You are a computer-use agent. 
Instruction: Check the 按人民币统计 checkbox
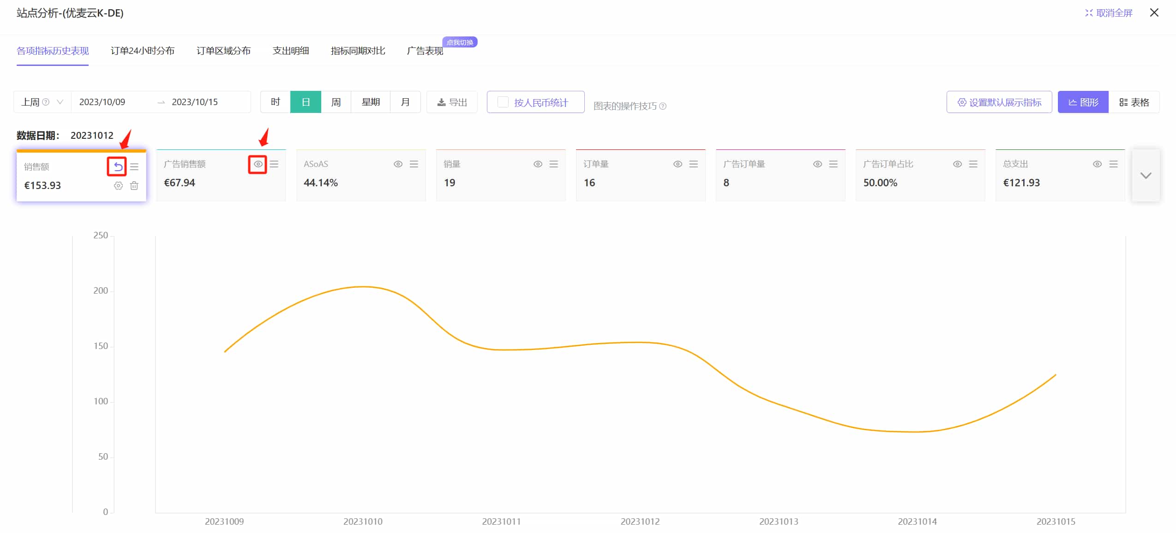coord(503,102)
